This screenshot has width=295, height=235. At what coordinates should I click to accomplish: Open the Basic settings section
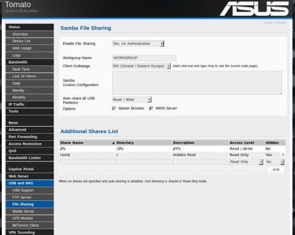29,123
